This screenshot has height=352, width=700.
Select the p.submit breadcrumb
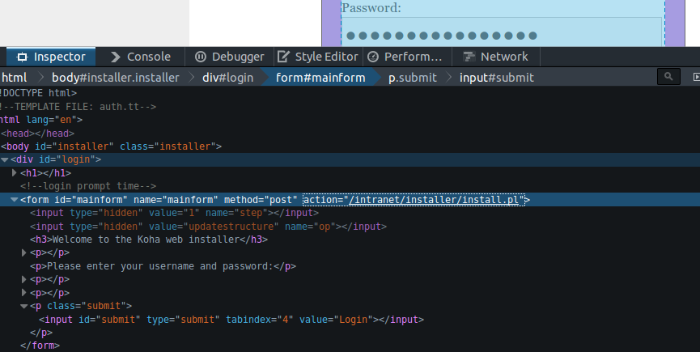(x=412, y=78)
